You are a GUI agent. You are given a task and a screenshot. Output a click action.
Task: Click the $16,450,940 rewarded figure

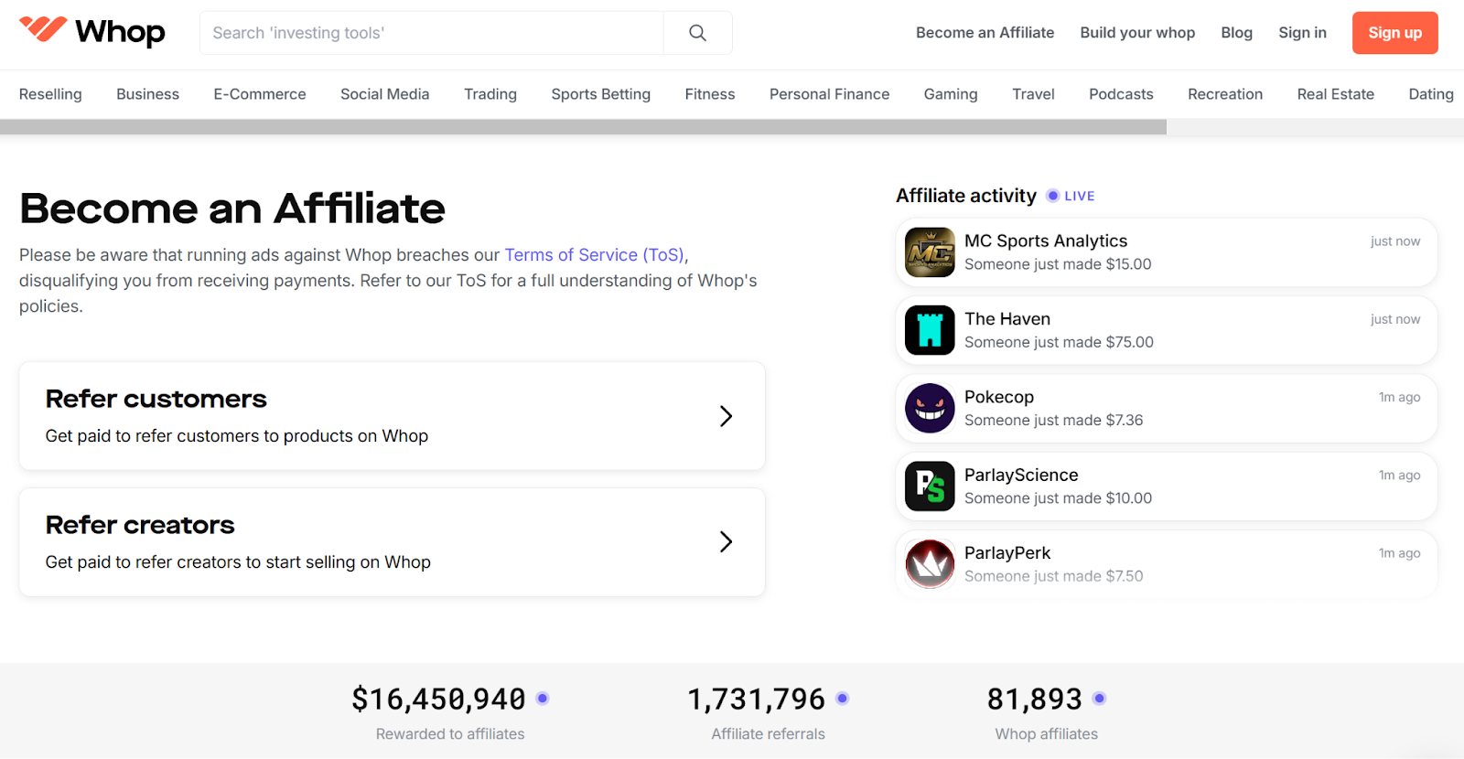(439, 700)
